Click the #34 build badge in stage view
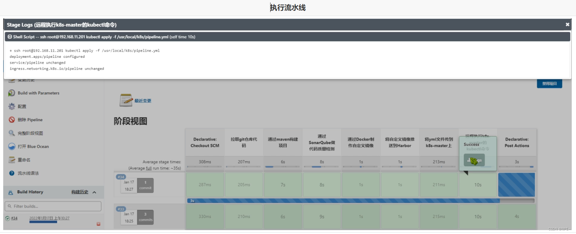576x234 pixels. 121,177
